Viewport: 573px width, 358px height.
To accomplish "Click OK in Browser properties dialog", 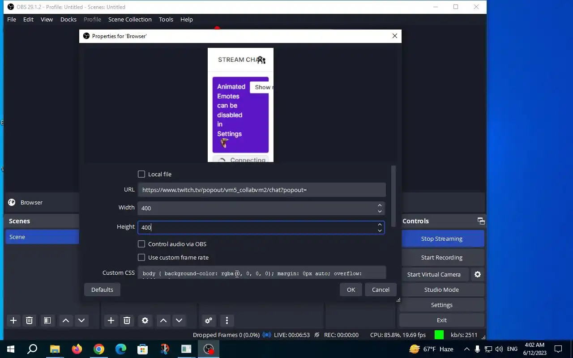I will [351, 290].
